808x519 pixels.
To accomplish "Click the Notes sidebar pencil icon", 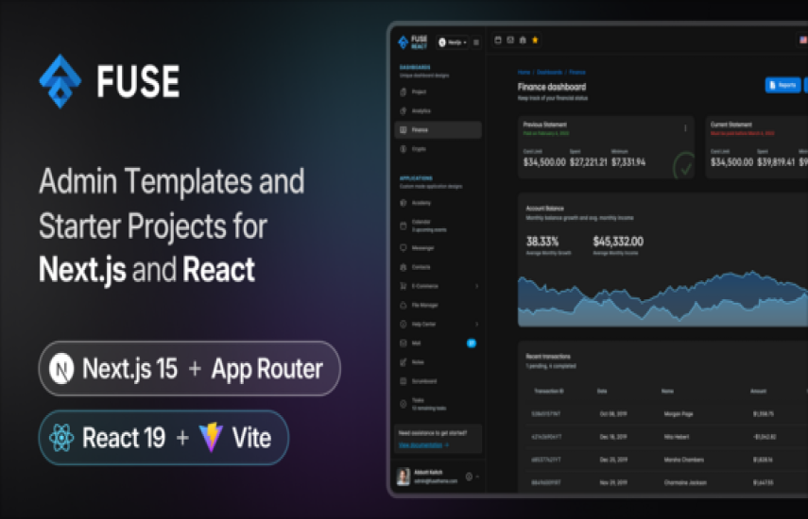I will click(403, 362).
